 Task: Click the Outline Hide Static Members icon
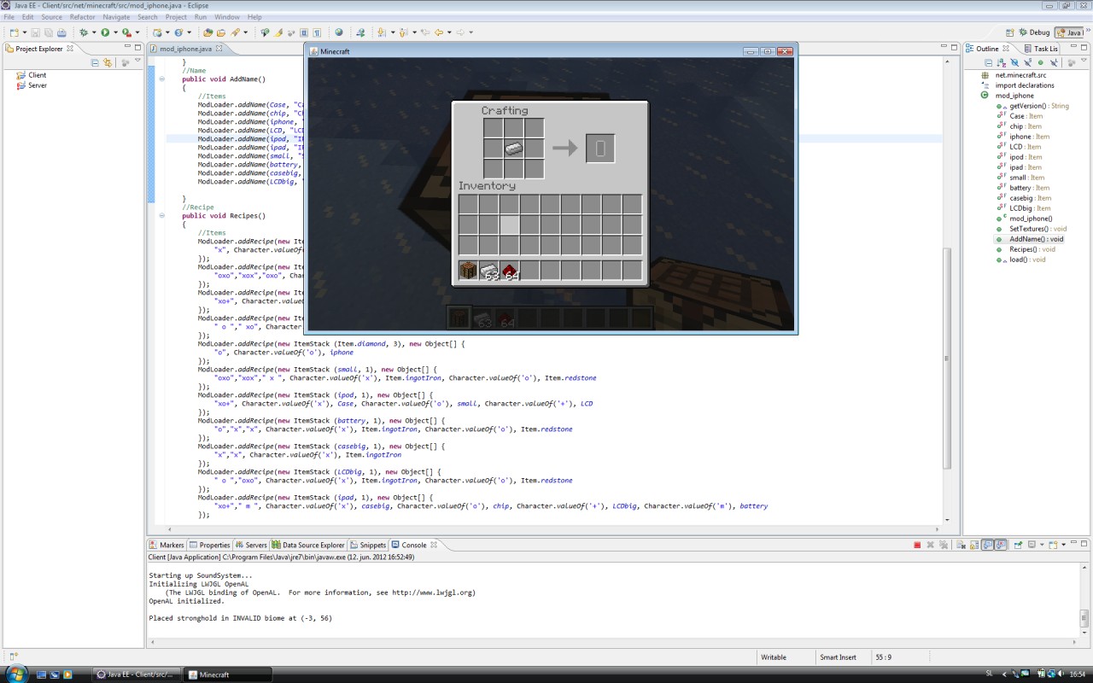point(1027,62)
